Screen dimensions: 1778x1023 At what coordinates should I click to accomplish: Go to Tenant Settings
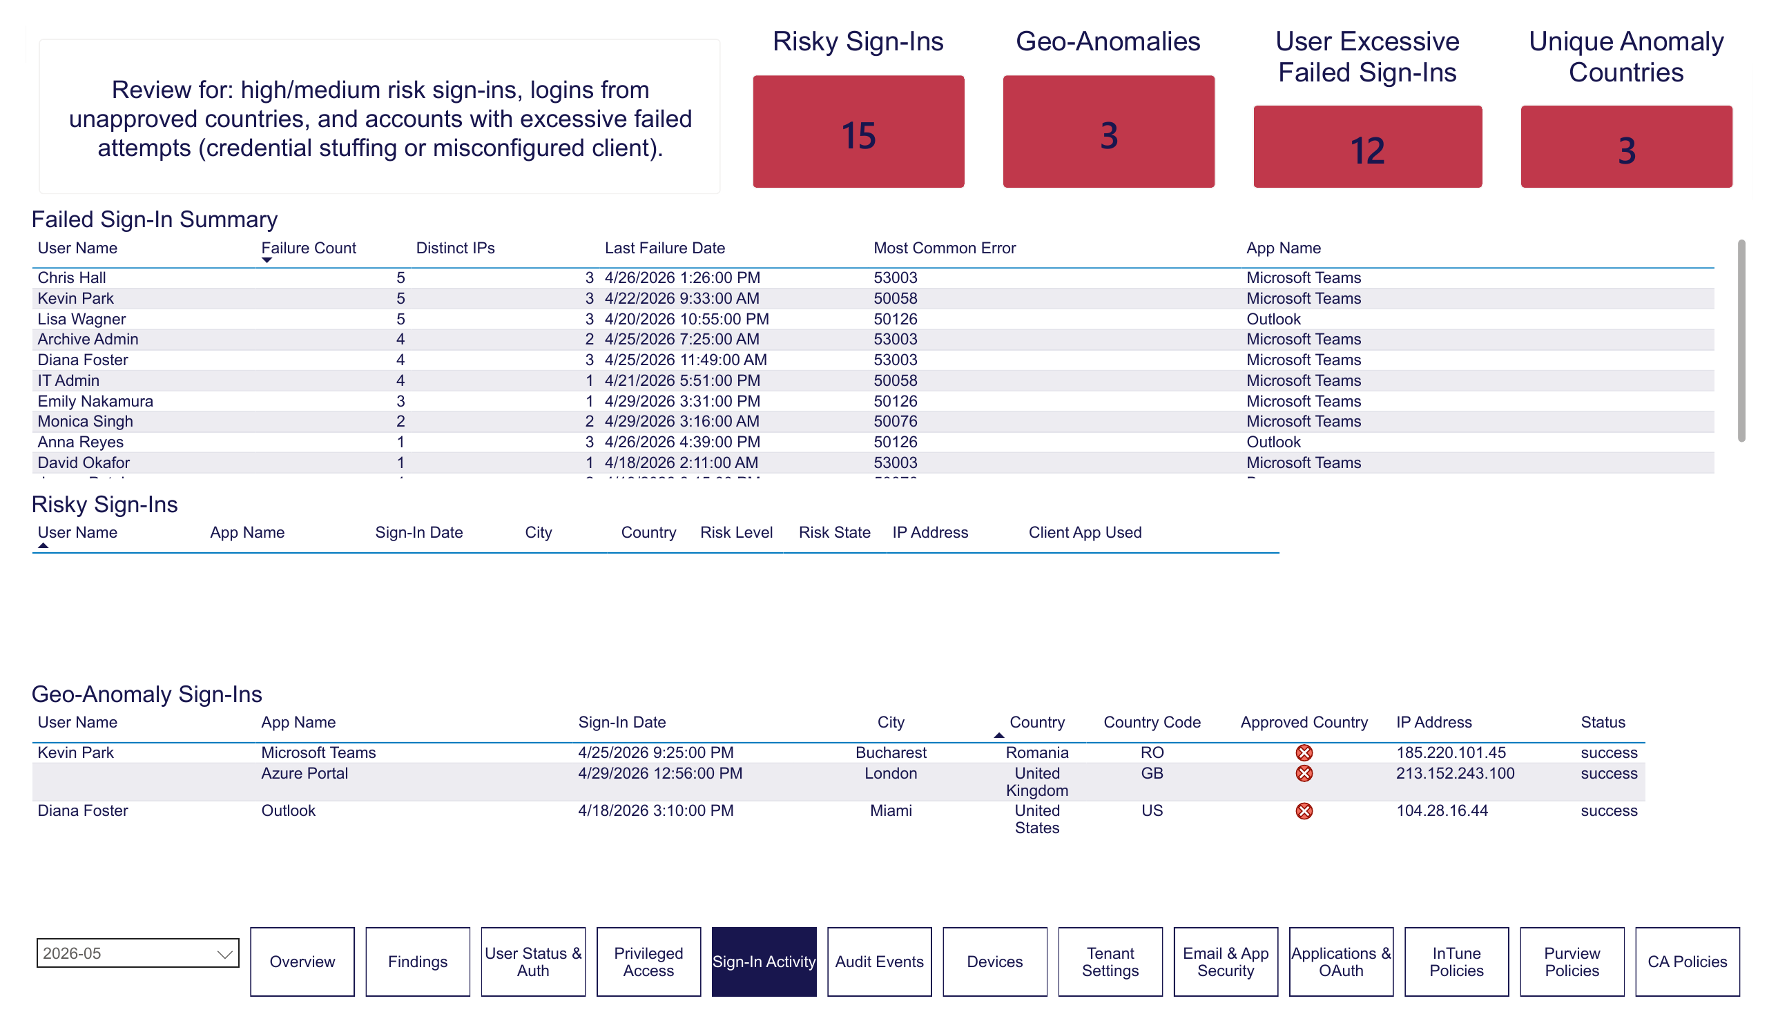(x=1110, y=961)
